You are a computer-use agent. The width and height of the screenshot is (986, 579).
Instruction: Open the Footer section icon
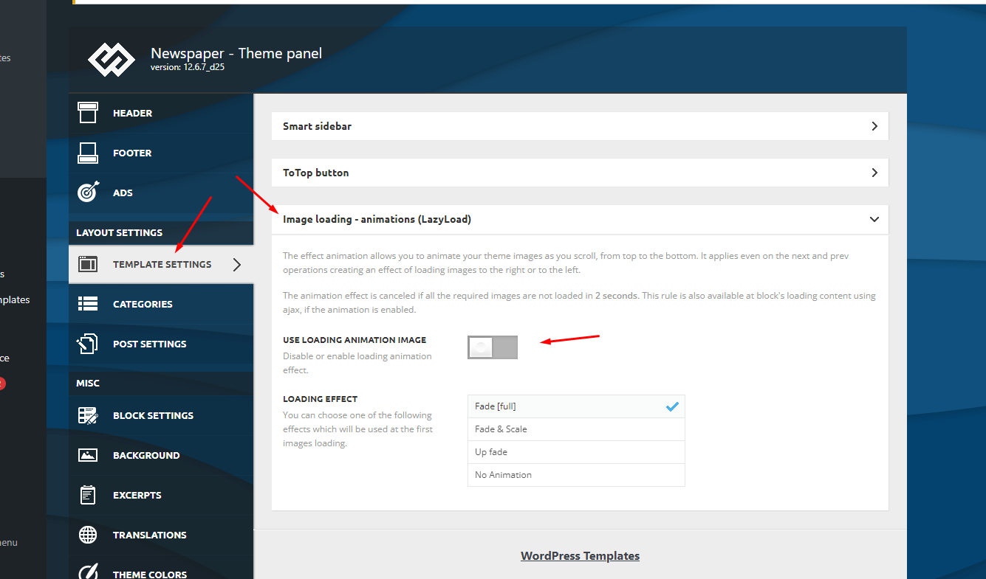(x=88, y=153)
